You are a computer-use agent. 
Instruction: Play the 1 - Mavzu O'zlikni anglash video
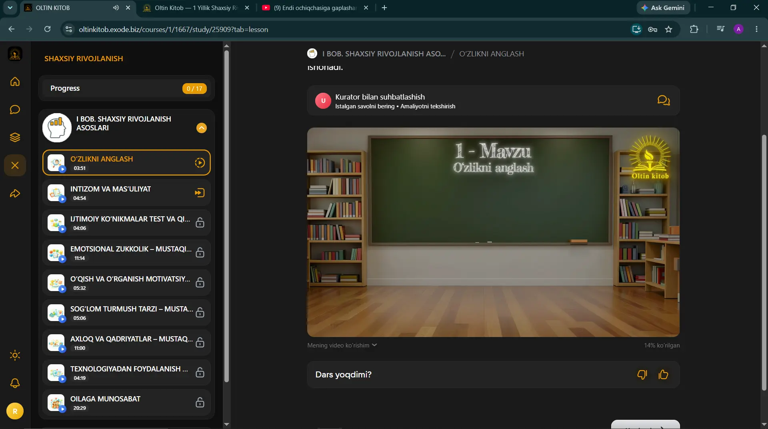[x=493, y=232]
